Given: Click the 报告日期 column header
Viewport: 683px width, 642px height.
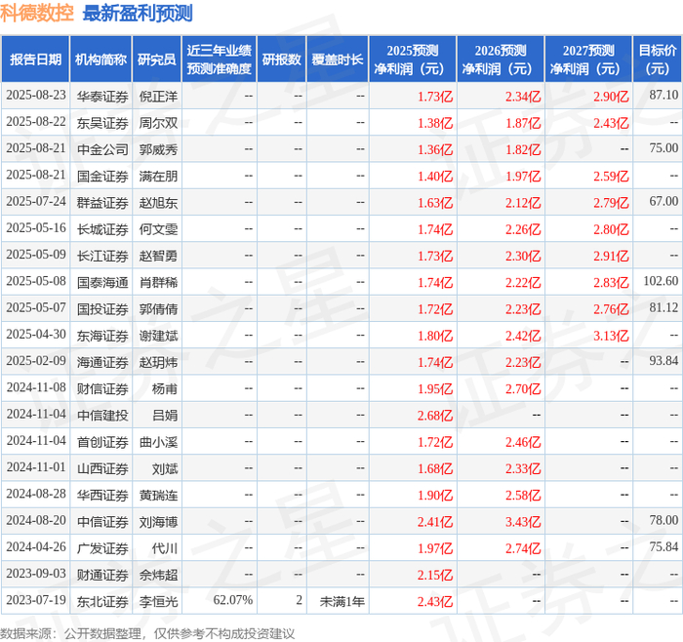Looking at the screenshot, I should pos(35,60).
